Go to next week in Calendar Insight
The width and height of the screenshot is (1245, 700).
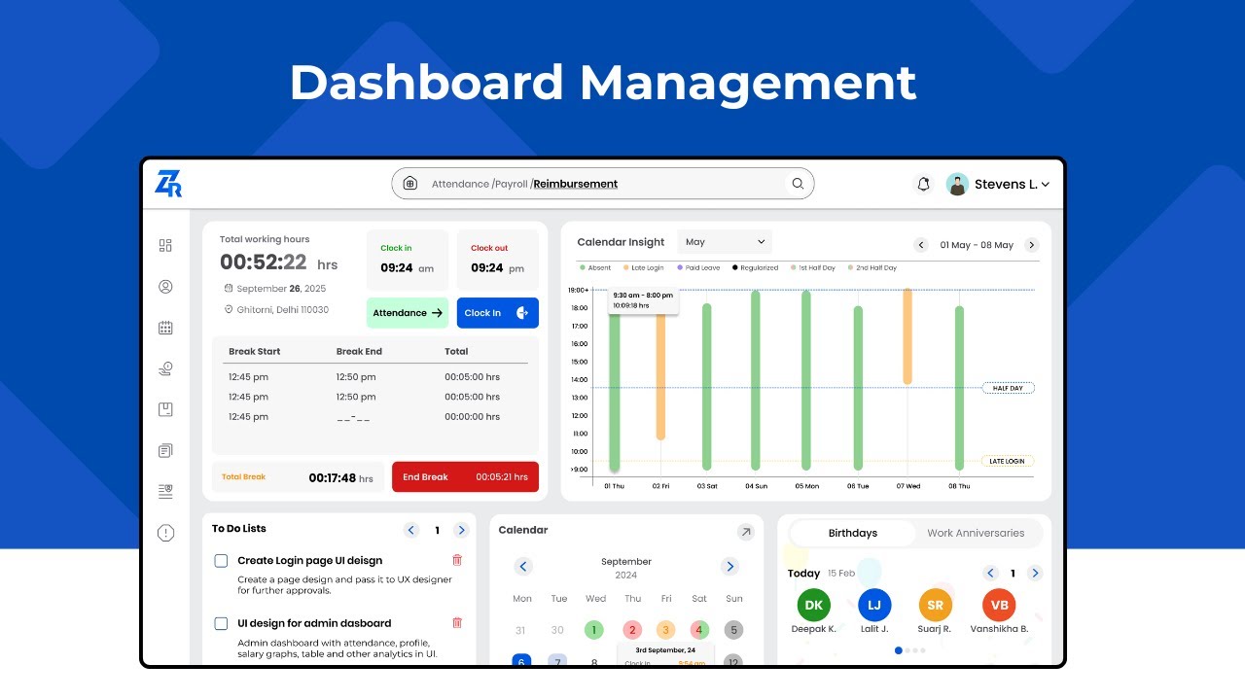point(1032,245)
